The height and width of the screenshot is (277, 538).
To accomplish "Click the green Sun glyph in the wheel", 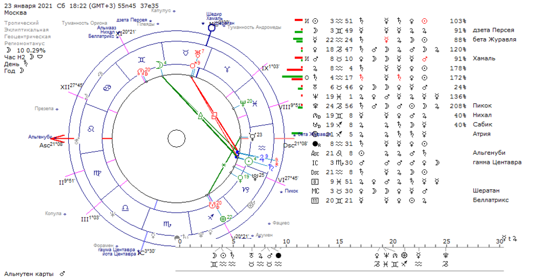I will 249,161.
